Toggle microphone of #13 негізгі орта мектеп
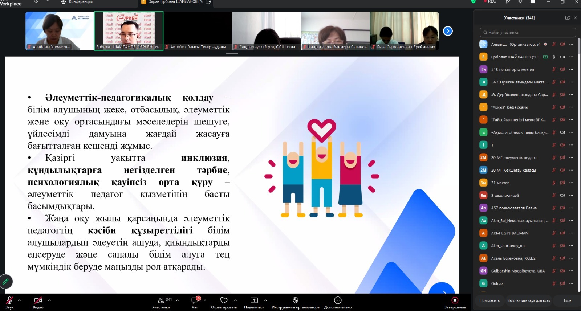 [554, 69]
